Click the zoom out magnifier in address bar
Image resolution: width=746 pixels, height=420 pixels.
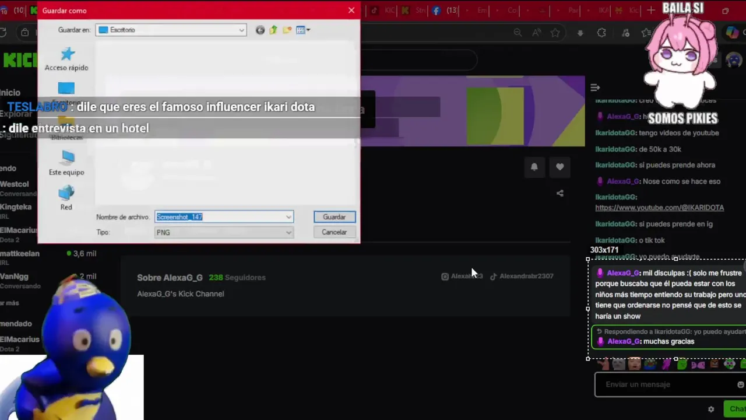[518, 33]
